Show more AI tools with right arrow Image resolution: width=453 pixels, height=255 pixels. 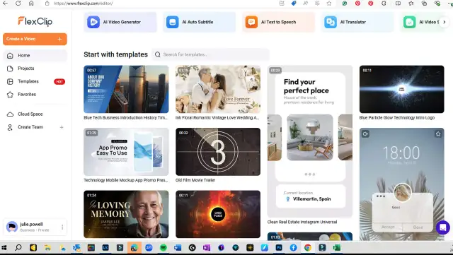click(x=445, y=22)
